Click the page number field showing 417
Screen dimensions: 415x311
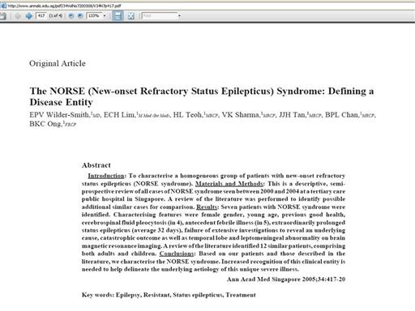tap(41, 16)
